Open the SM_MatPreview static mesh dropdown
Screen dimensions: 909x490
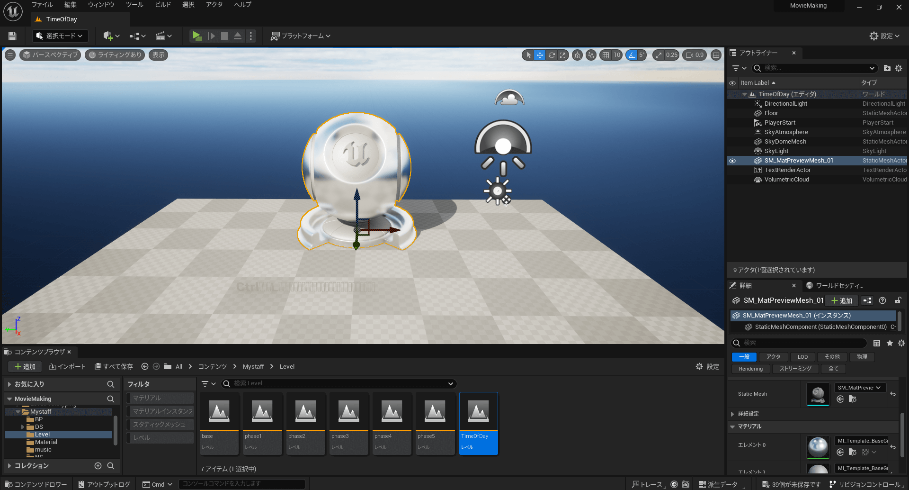pos(860,388)
